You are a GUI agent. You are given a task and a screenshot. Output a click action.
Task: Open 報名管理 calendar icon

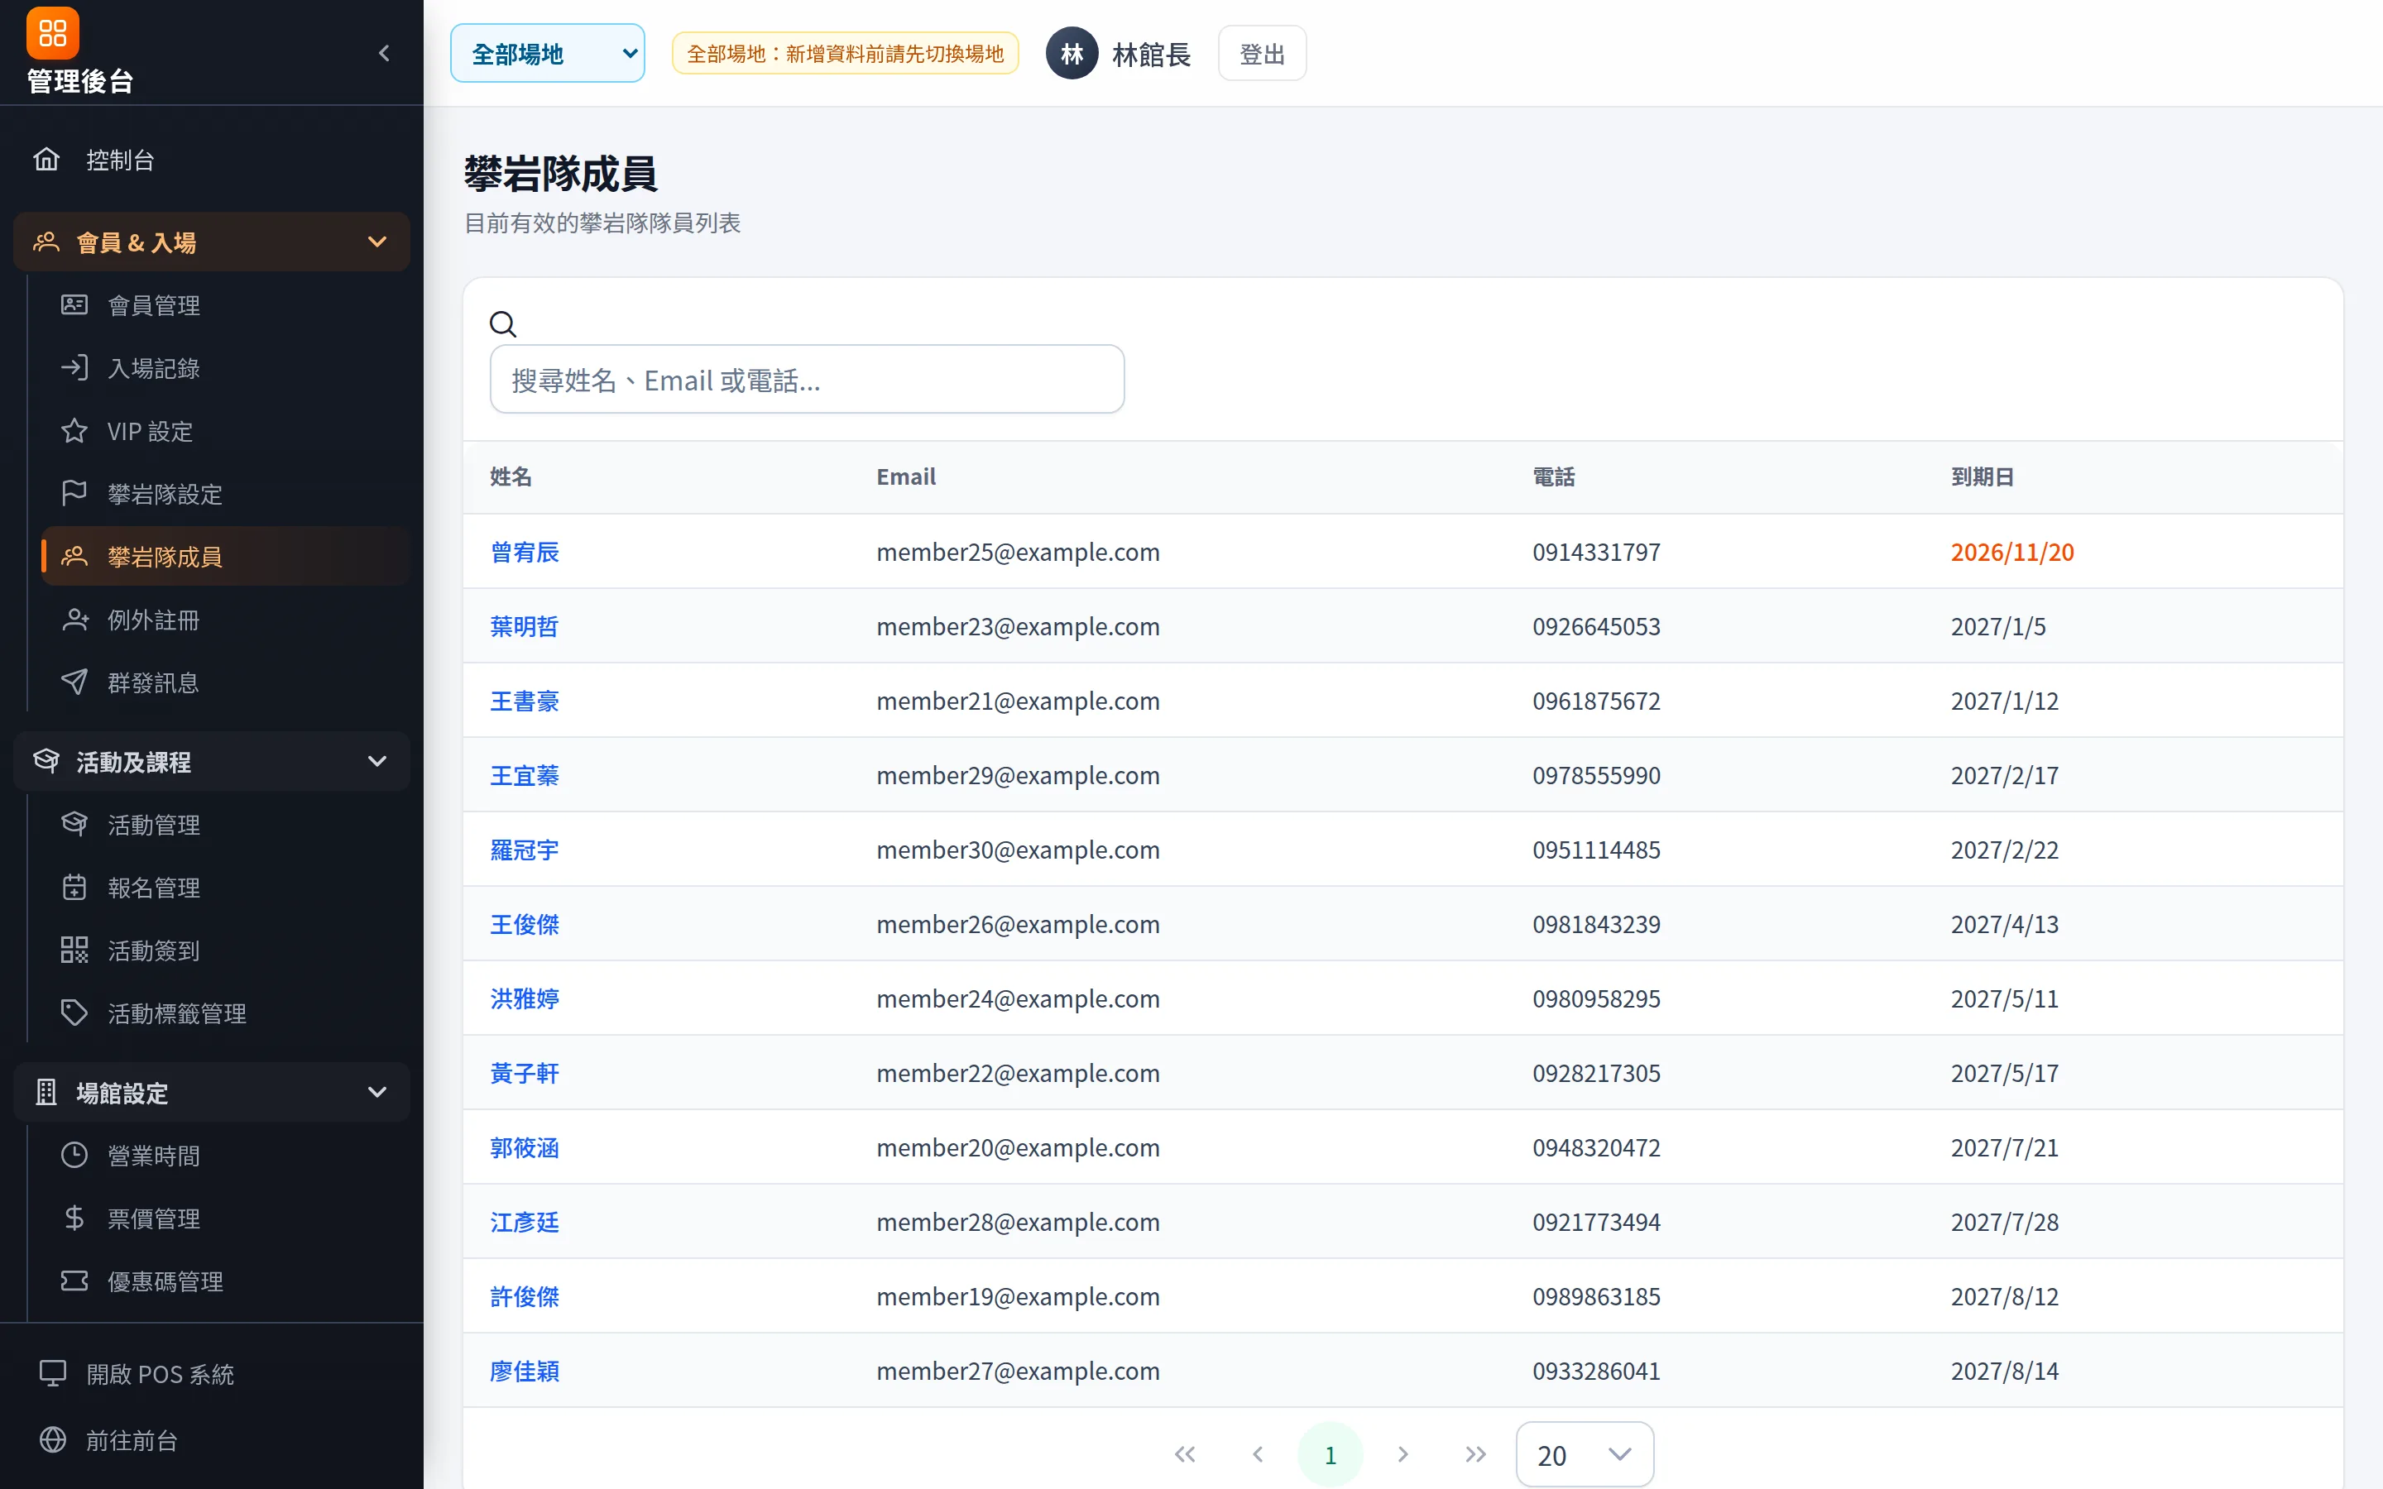[x=74, y=888]
